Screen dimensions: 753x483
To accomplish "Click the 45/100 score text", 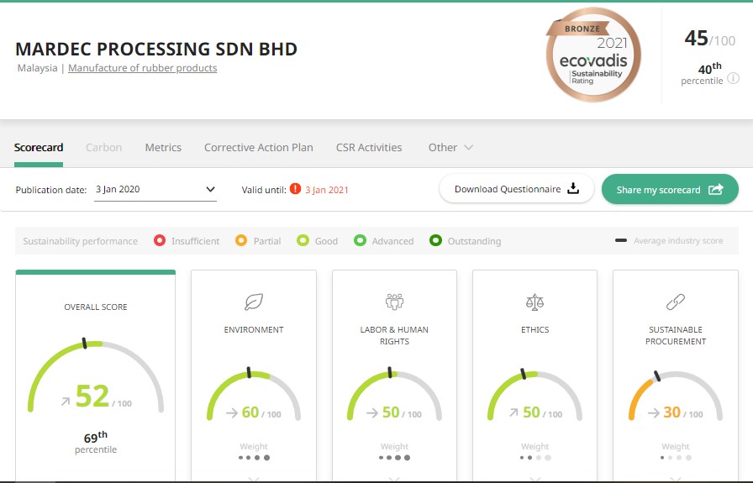I will click(709, 39).
